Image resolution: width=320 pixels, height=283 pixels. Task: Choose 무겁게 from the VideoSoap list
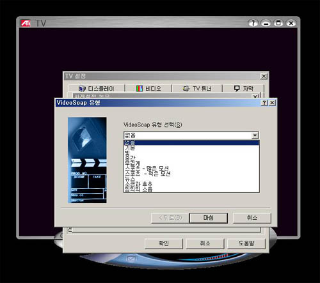coord(191,164)
